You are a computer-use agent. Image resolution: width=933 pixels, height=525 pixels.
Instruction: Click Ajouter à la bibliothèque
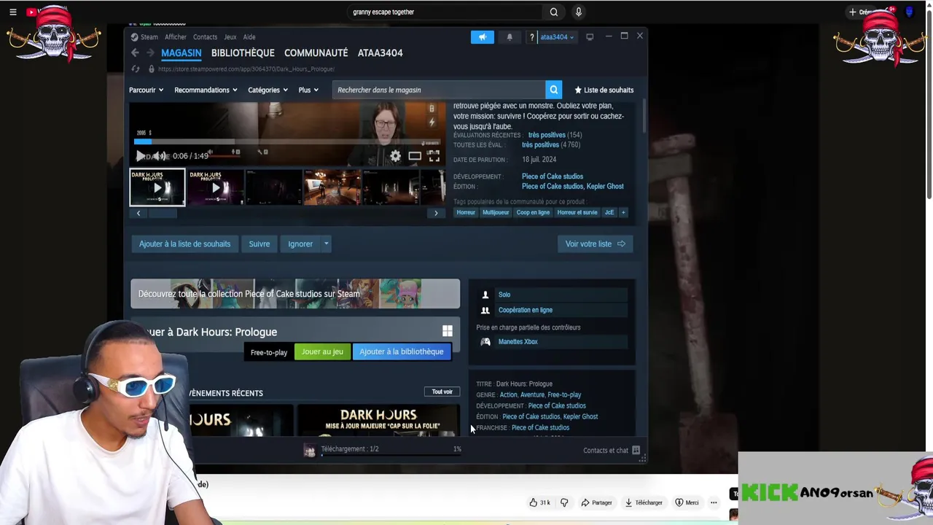pyautogui.click(x=401, y=351)
